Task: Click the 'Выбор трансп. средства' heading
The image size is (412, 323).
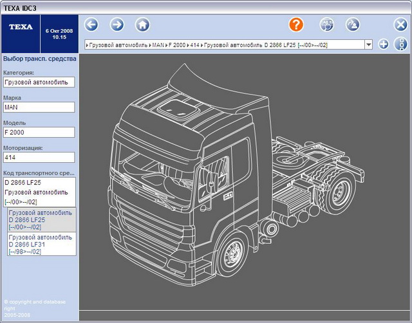Action: [x=40, y=59]
